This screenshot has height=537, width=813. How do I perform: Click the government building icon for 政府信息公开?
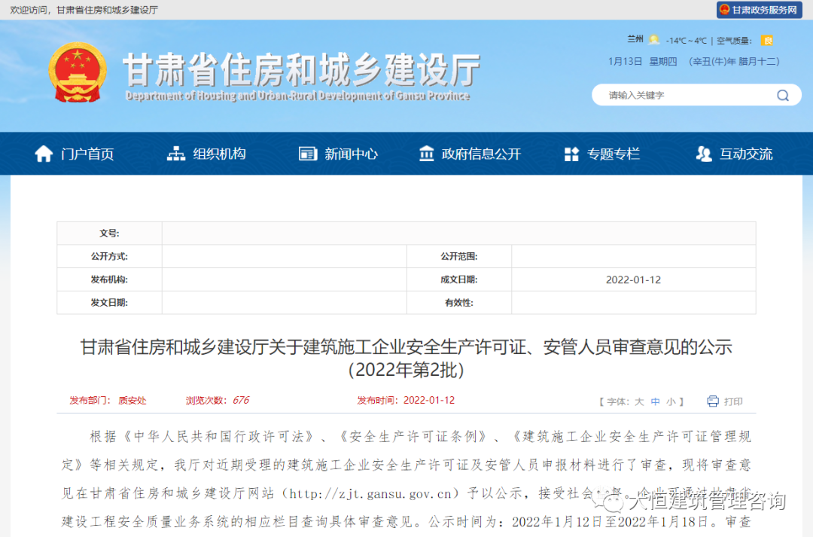[426, 154]
